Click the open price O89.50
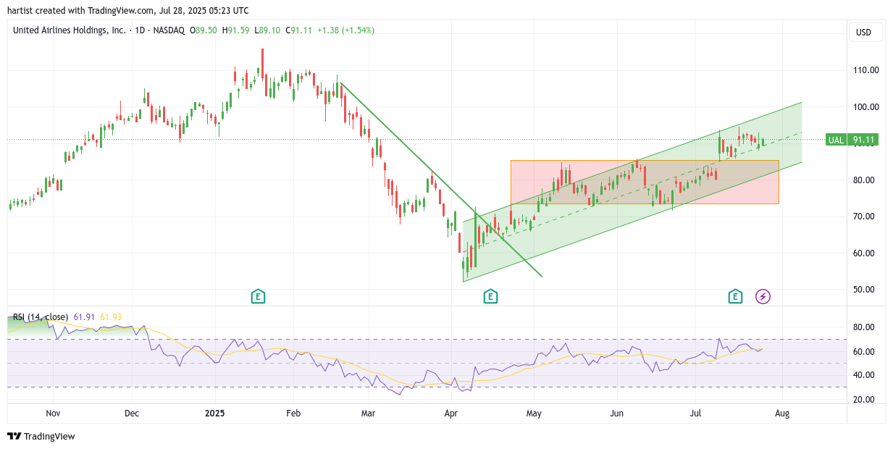The height and width of the screenshot is (449, 893). click(204, 30)
